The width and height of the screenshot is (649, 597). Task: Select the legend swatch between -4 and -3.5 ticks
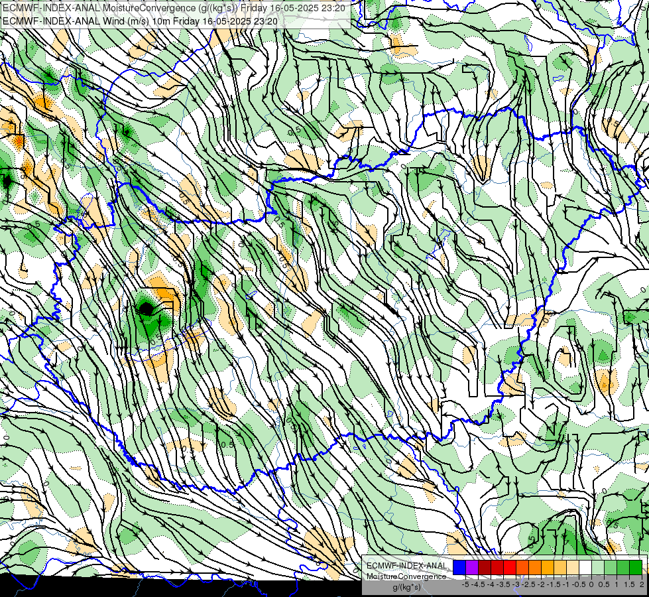(497, 567)
